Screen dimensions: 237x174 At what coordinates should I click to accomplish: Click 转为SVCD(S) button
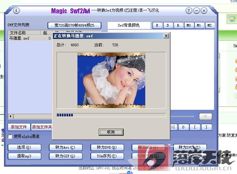coord(190,147)
